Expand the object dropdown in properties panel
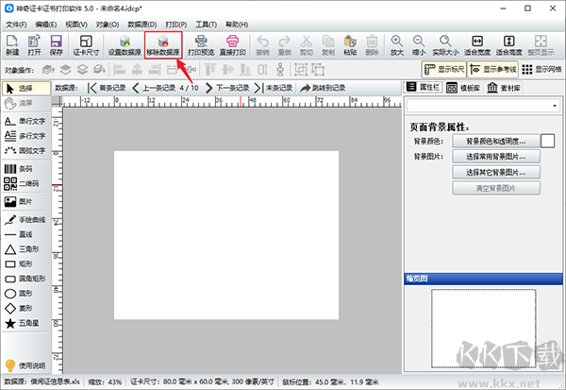The image size is (566, 390). tap(555, 106)
